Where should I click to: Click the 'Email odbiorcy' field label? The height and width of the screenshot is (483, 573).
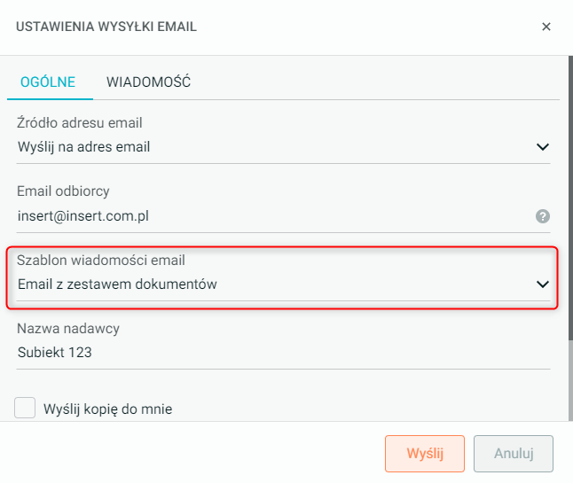[x=63, y=191]
